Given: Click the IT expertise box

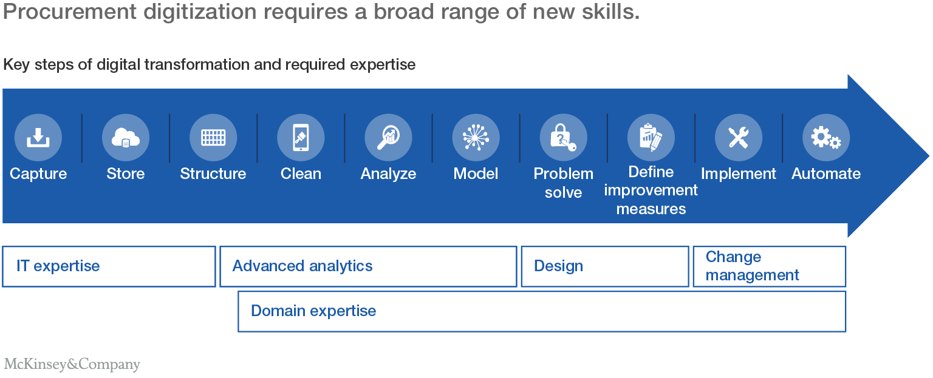Looking at the screenshot, I should pyautogui.click(x=109, y=266).
